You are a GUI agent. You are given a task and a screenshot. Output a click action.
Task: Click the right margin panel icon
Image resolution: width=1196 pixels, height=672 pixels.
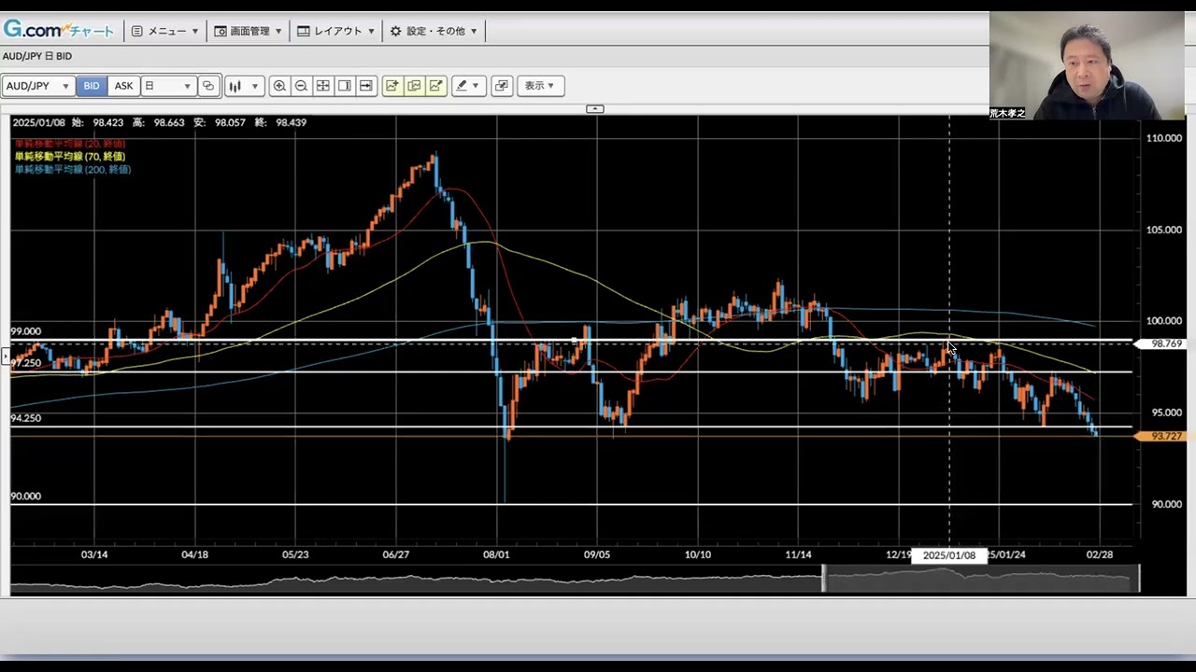pyautogui.click(x=345, y=86)
